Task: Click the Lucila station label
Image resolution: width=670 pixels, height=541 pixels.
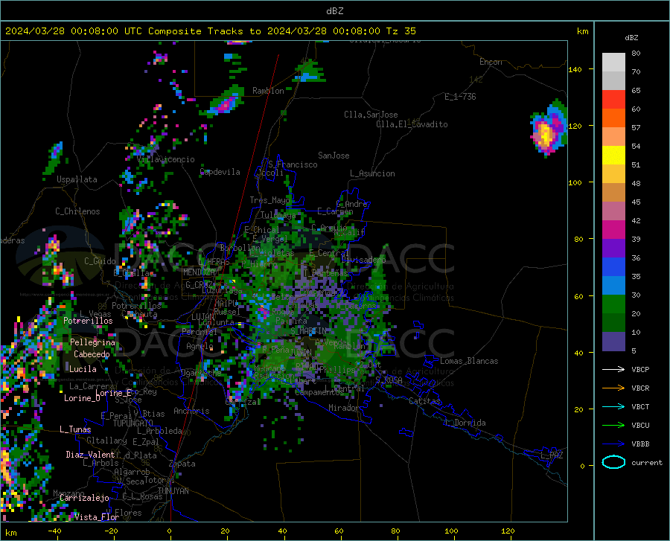Action: (x=83, y=369)
